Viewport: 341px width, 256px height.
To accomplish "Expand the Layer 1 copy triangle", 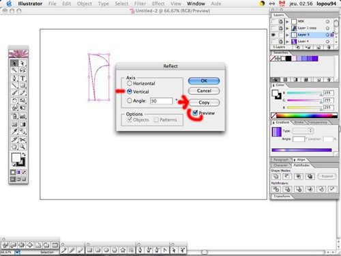I will point(287,28).
